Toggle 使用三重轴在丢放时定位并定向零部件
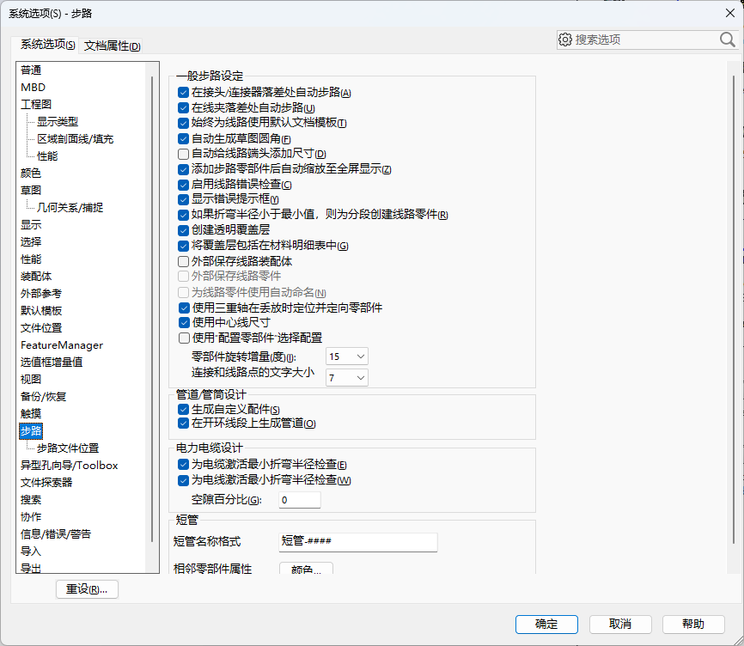The height and width of the screenshot is (646, 744). click(184, 308)
